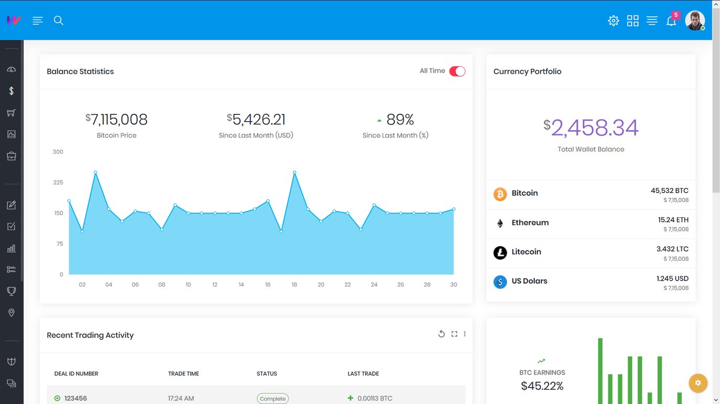Click the trophy icon in sidebar
Image resolution: width=720 pixels, height=404 pixels.
coord(12,291)
